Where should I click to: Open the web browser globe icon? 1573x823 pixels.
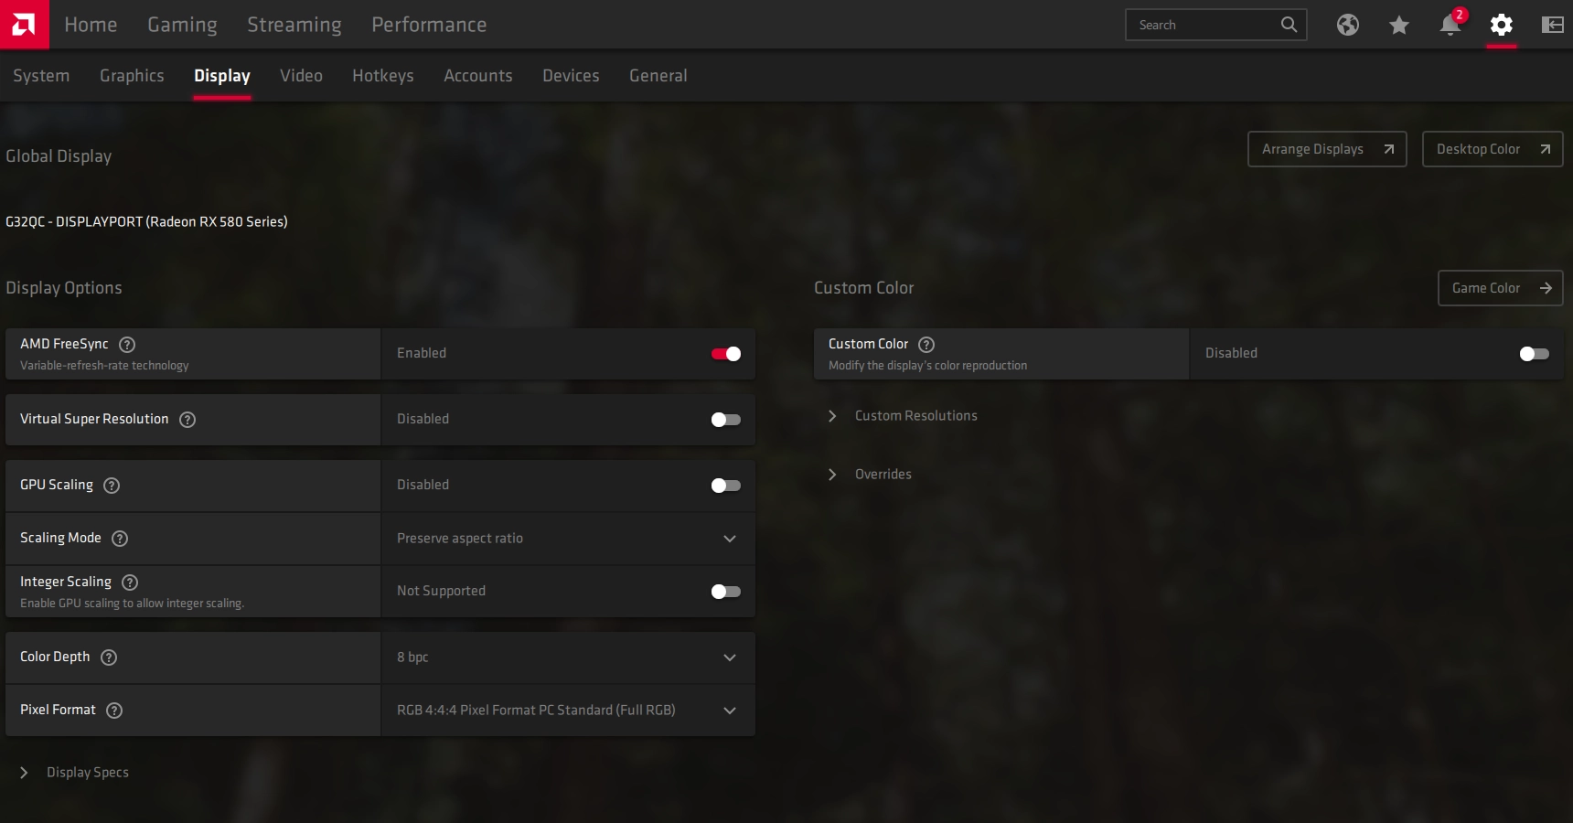(1347, 25)
